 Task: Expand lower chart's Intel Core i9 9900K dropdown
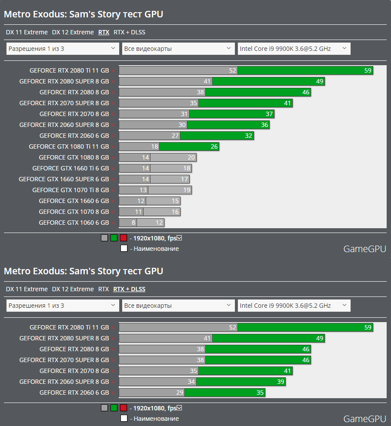(294, 306)
